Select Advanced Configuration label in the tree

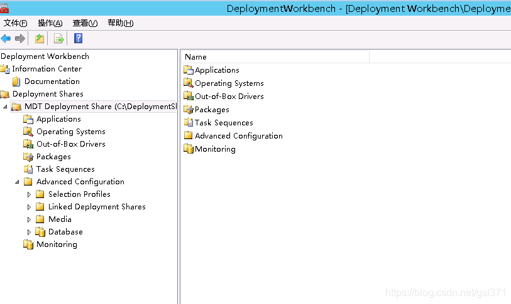(x=80, y=182)
